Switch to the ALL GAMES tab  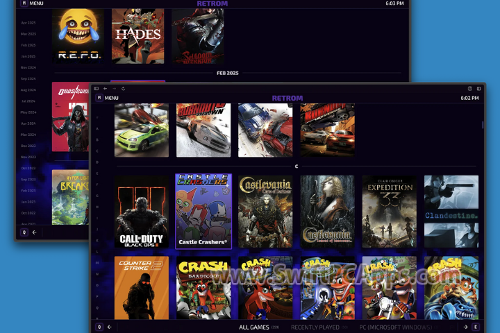[x=259, y=327]
